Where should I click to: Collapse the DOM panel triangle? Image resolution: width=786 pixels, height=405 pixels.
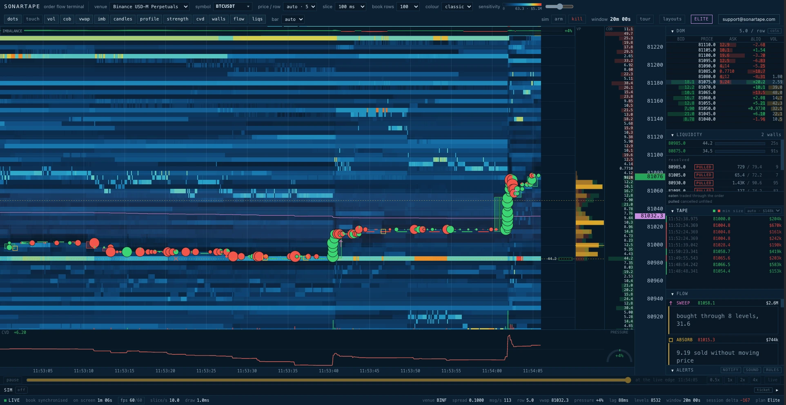[x=672, y=31]
